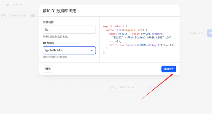Image resolution: width=212 pixels, height=114 pixels.
Task: Click the D1 数据库 field label
Action: coord(49,43)
